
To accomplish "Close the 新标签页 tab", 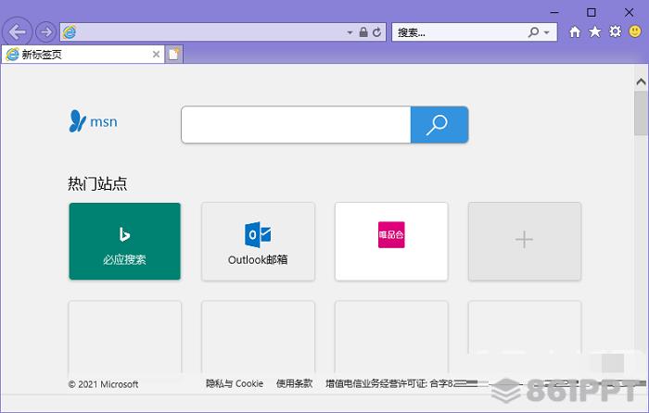I will point(156,54).
